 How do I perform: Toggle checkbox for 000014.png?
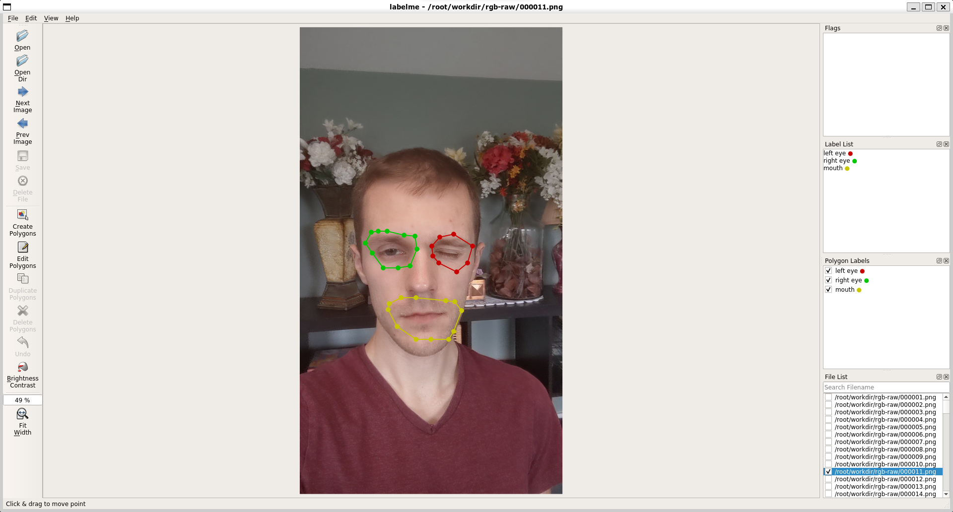coord(828,494)
